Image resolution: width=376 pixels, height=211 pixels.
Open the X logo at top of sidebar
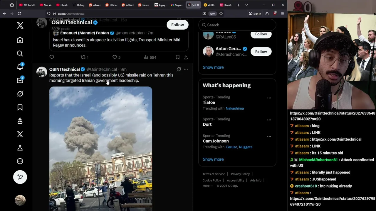click(x=20, y=25)
